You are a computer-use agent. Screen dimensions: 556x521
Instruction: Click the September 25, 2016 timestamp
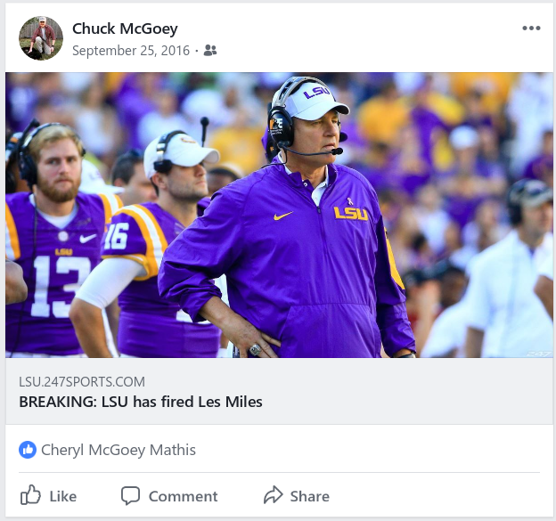click(131, 51)
